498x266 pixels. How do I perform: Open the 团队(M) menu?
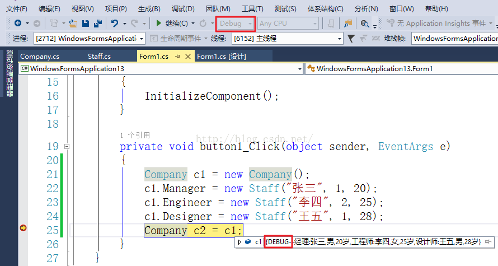point(218,8)
